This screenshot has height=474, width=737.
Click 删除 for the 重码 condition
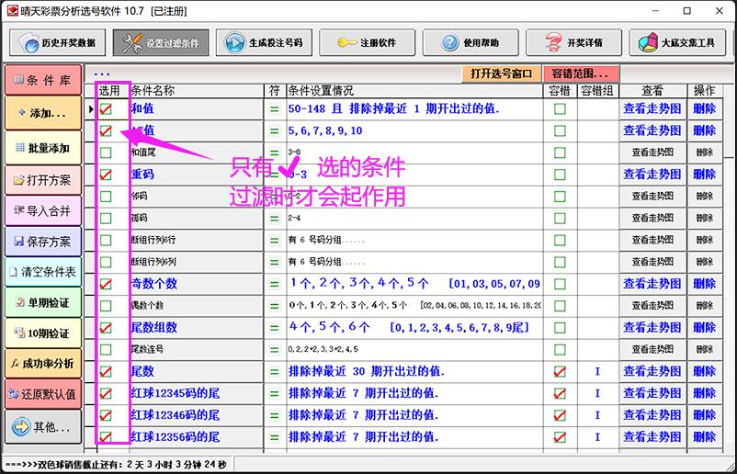[x=704, y=175]
